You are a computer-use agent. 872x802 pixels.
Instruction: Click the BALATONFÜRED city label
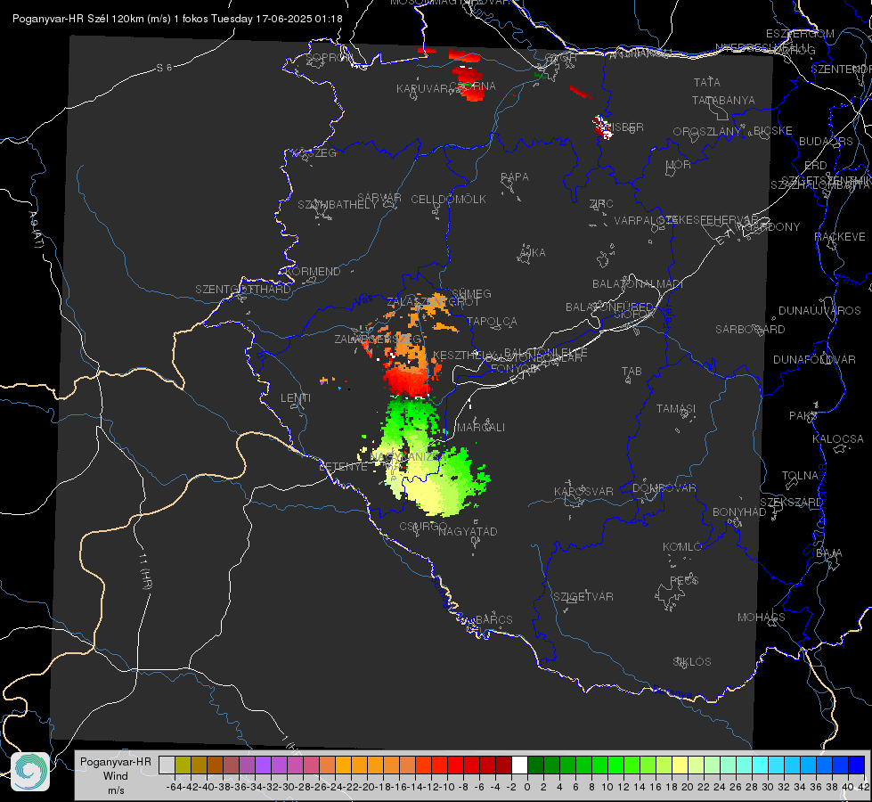(x=609, y=307)
